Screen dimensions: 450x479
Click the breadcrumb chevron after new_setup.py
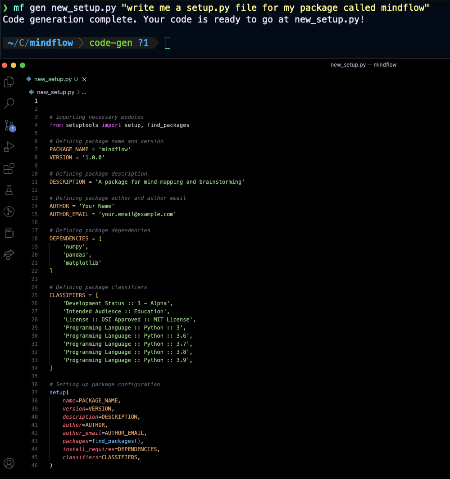coord(78,92)
